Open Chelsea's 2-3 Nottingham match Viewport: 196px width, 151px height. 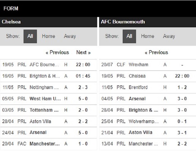click(x=48, y=87)
